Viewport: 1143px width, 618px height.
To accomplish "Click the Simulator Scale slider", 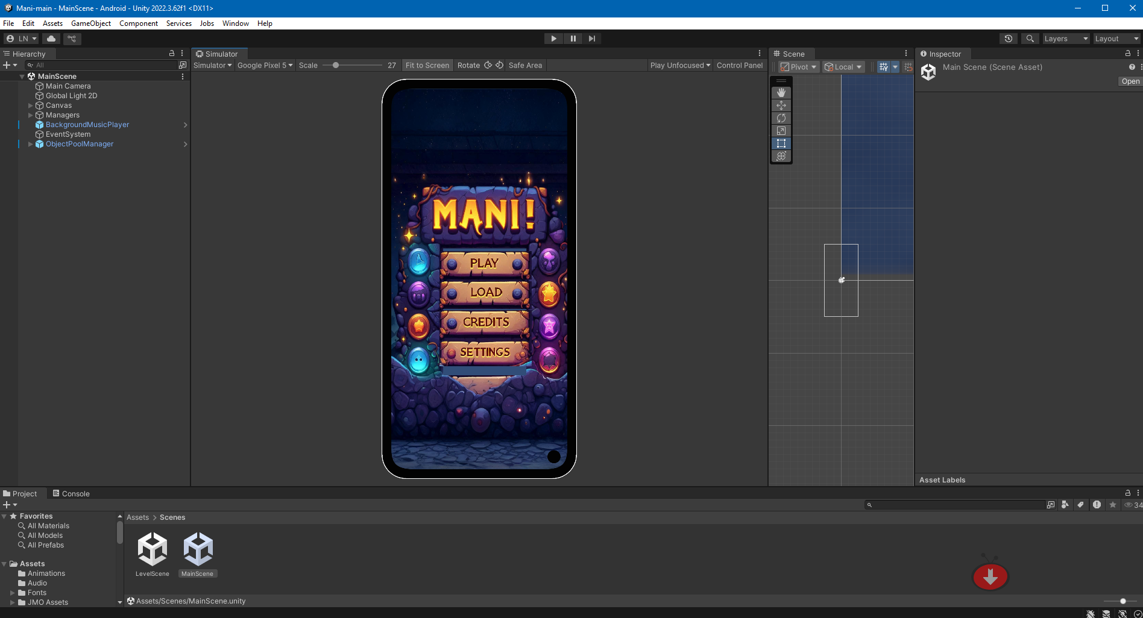I will [352, 65].
